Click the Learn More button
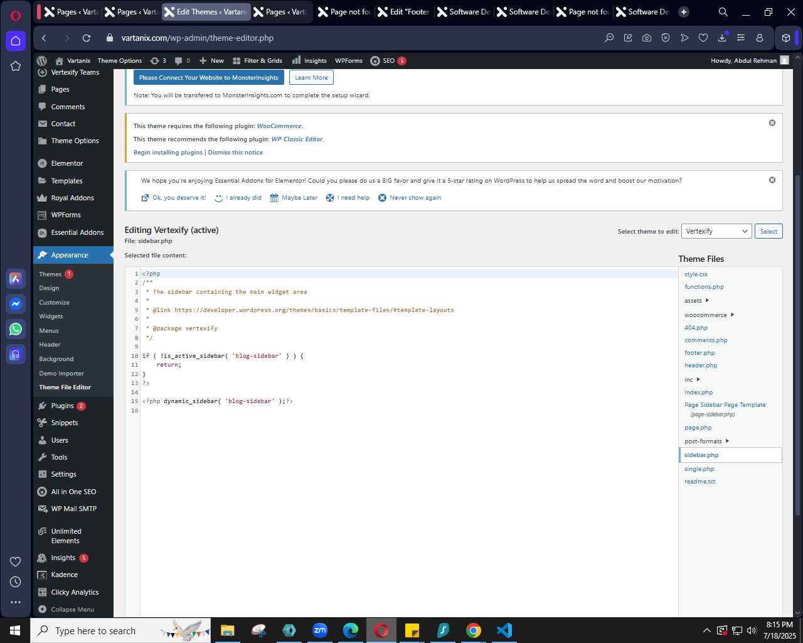Image resolution: width=803 pixels, height=643 pixels. pos(311,78)
